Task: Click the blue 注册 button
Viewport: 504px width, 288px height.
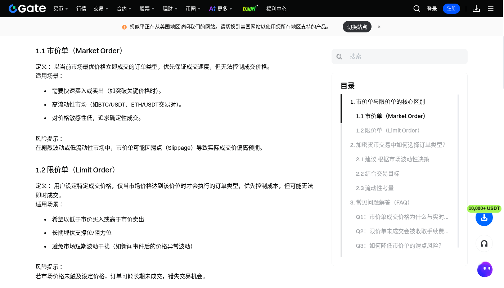Action: [451, 9]
